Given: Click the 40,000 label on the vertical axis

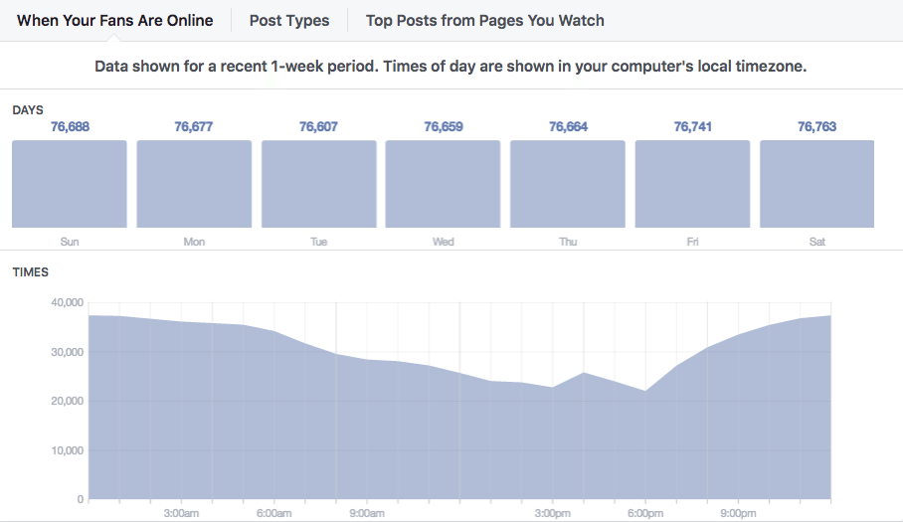Looking at the screenshot, I should [65, 303].
